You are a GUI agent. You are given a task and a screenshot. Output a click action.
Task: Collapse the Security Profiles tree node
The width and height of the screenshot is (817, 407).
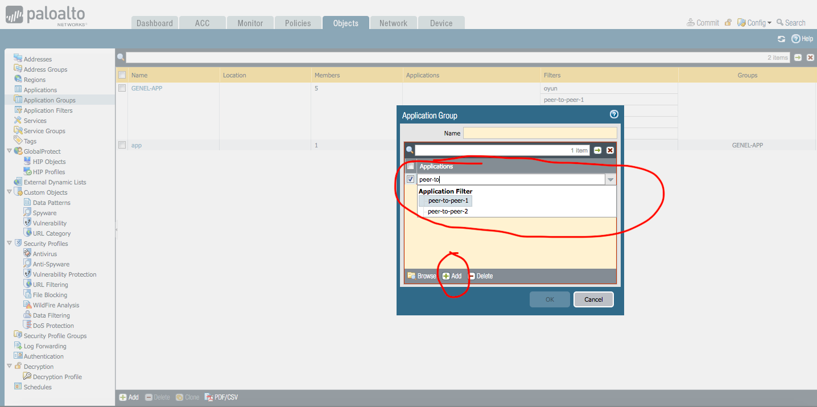[x=10, y=244]
